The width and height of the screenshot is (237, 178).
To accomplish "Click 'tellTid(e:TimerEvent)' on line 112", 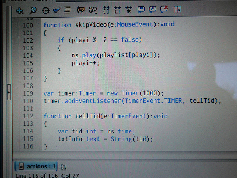I will (x=113, y=116).
